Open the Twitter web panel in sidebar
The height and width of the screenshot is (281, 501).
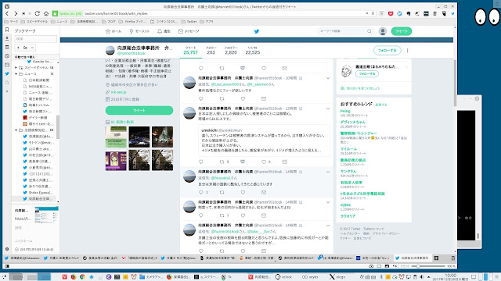[x=7, y=73]
